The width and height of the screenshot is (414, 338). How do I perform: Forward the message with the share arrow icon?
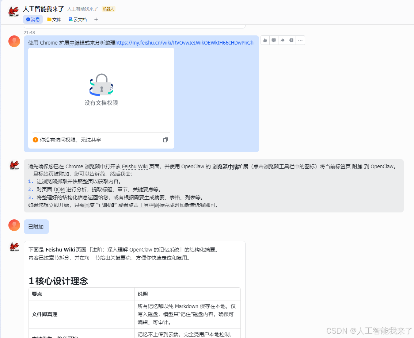tap(282, 40)
